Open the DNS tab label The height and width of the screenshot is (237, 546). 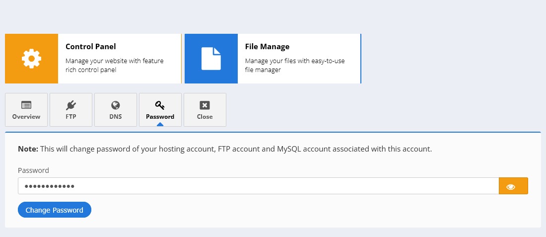(116, 117)
